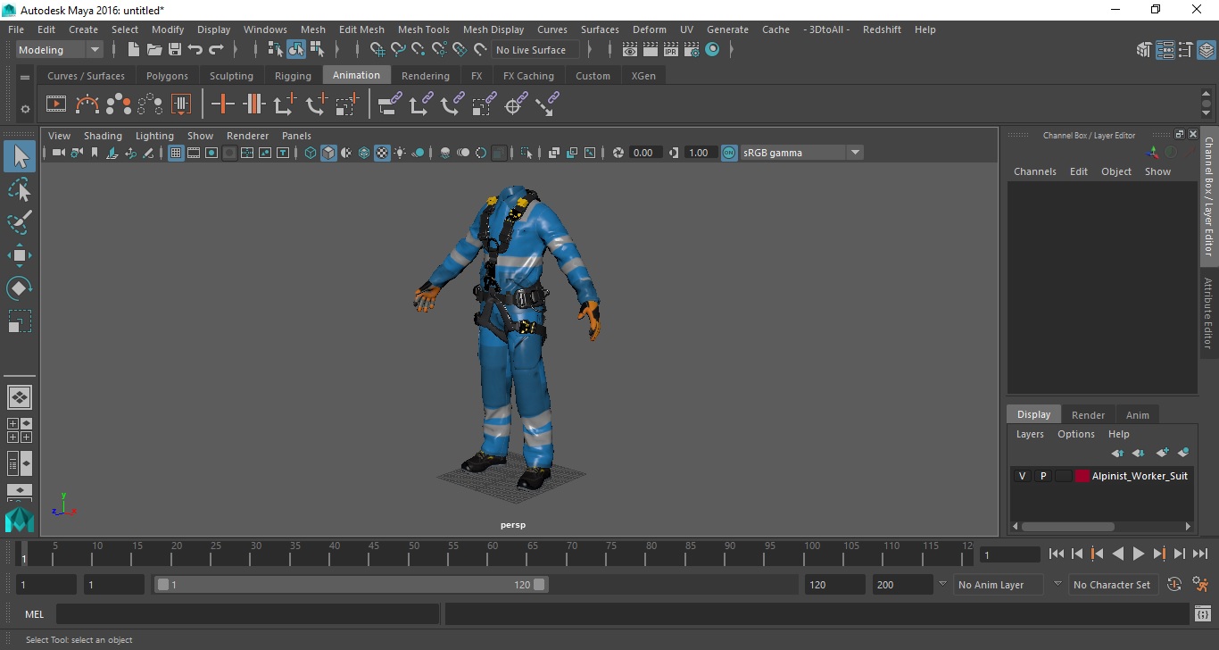Click the Save Scene icon

(175, 50)
